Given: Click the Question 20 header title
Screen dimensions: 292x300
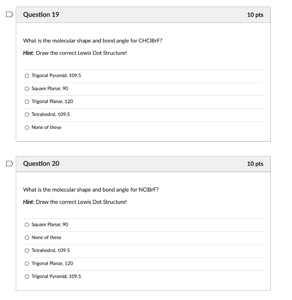Looking at the screenshot, I should click(x=41, y=163).
